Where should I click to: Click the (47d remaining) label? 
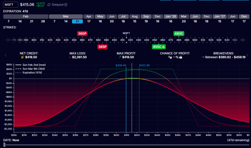238,140
